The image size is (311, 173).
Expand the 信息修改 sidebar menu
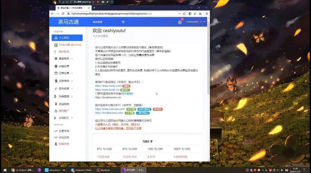(63, 58)
